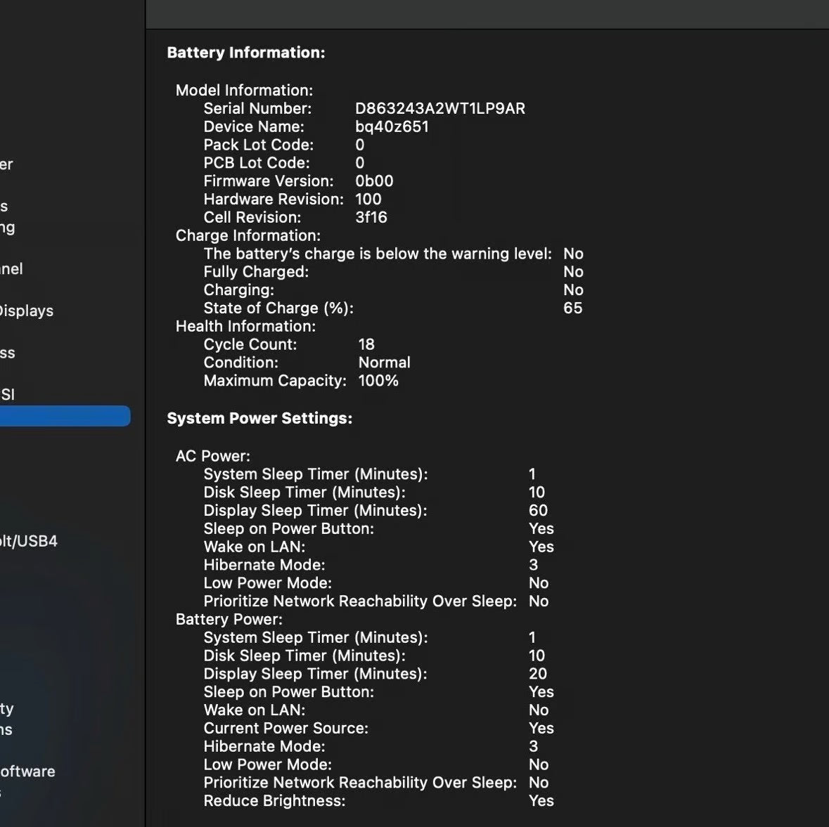829x827 pixels.
Task: Open Graphics/Displays in the sidebar
Action: coord(27,311)
